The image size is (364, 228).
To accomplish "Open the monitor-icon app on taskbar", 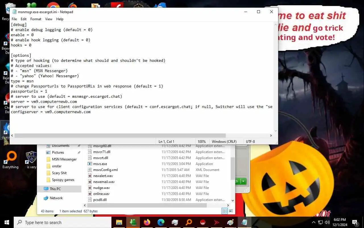I will [175, 222].
